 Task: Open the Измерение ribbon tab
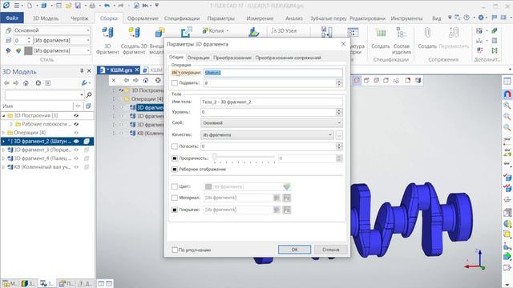260,18
